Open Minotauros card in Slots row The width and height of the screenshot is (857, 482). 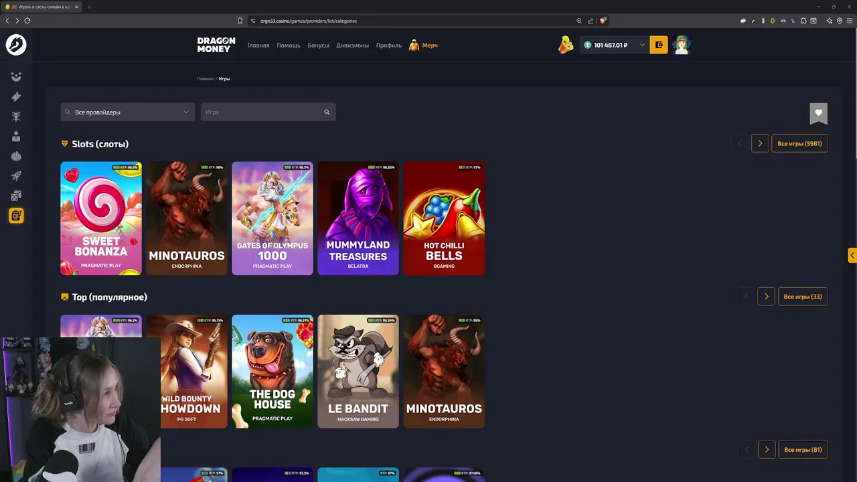pos(187,218)
